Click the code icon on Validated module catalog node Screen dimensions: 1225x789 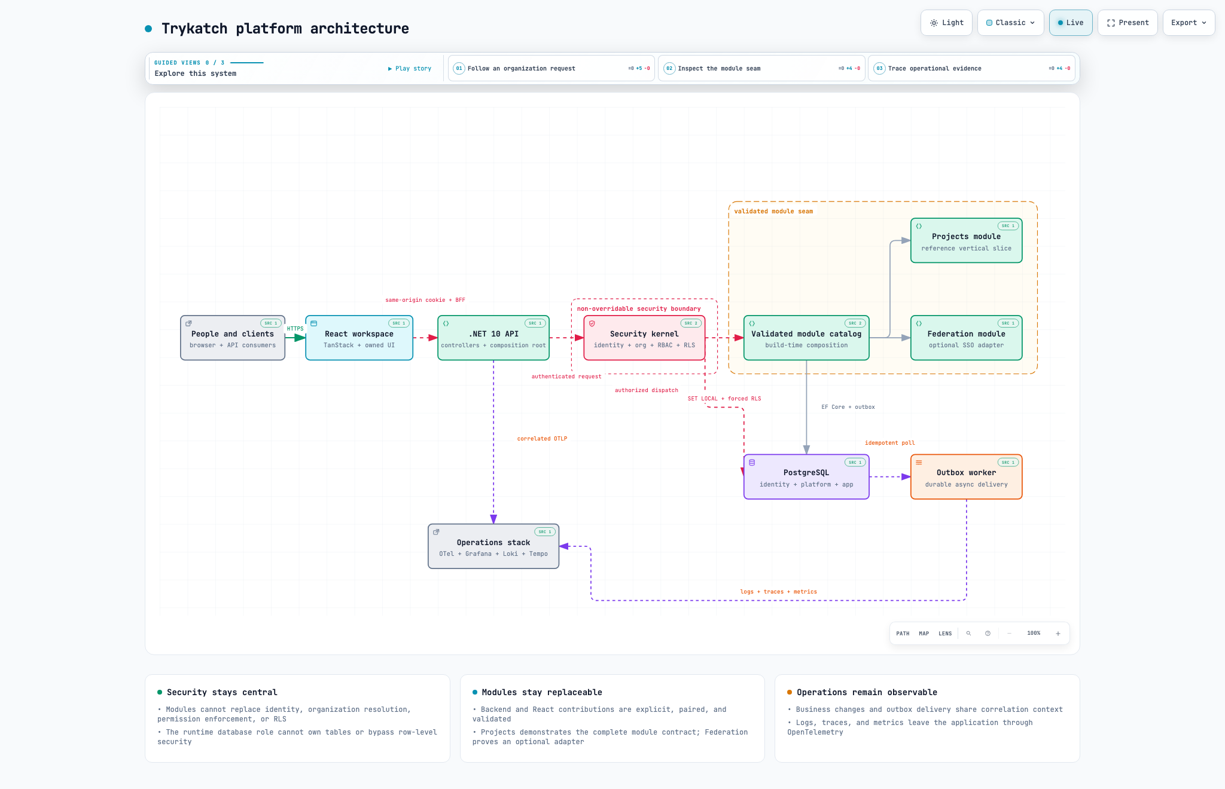coord(752,323)
